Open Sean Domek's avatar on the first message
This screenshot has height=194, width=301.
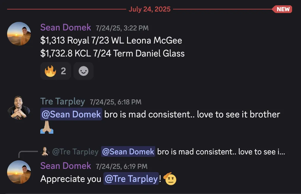pyautogui.click(x=19, y=33)
